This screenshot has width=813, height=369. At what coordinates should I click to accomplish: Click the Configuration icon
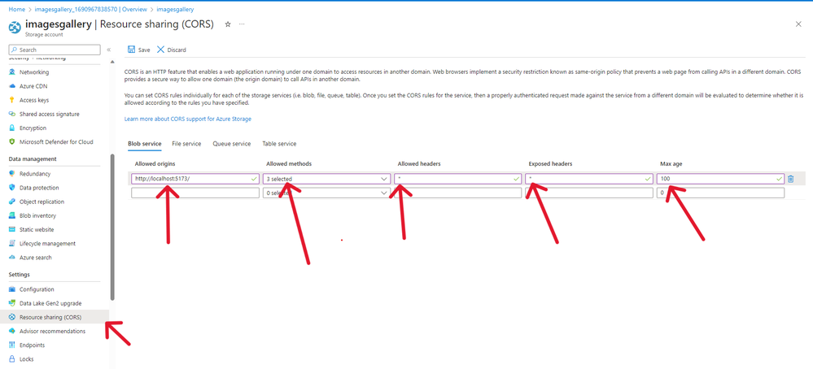(x=12, y=289)
